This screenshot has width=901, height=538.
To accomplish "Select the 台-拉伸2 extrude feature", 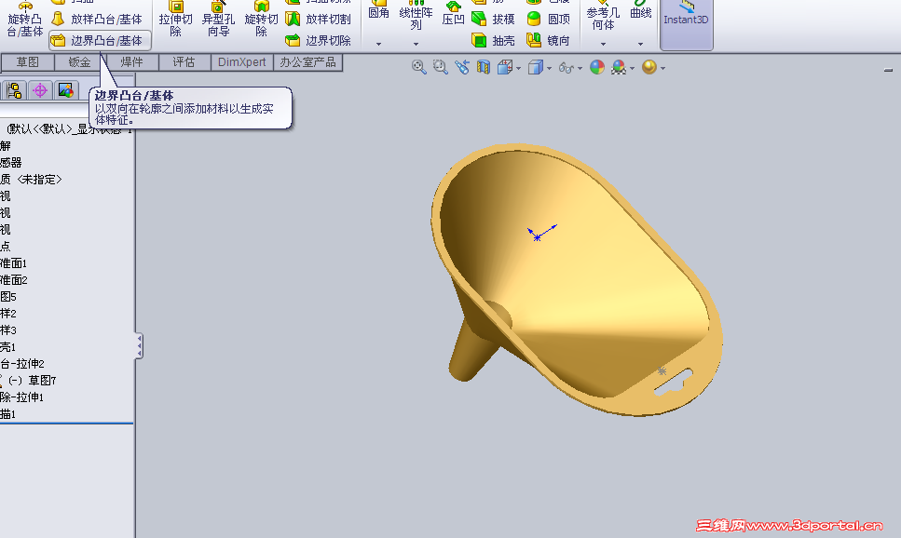I will (x=22, y=363).
